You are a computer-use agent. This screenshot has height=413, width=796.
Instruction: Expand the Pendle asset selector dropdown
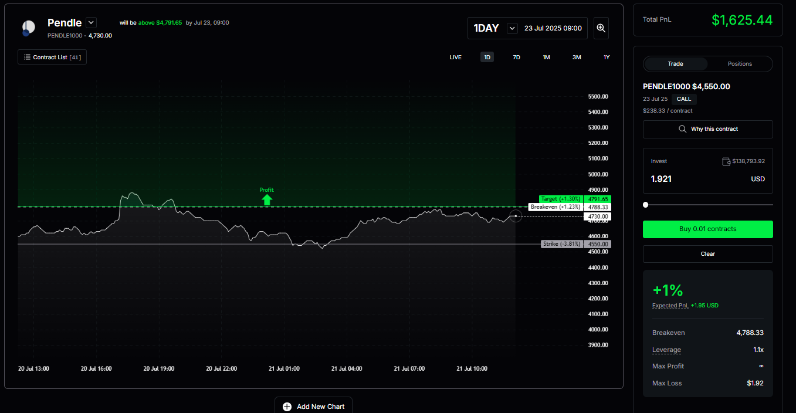point(91,22)
